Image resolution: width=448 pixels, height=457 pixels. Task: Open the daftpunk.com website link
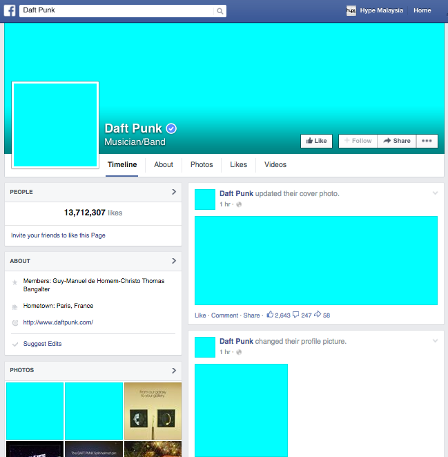tap(58, 322)
